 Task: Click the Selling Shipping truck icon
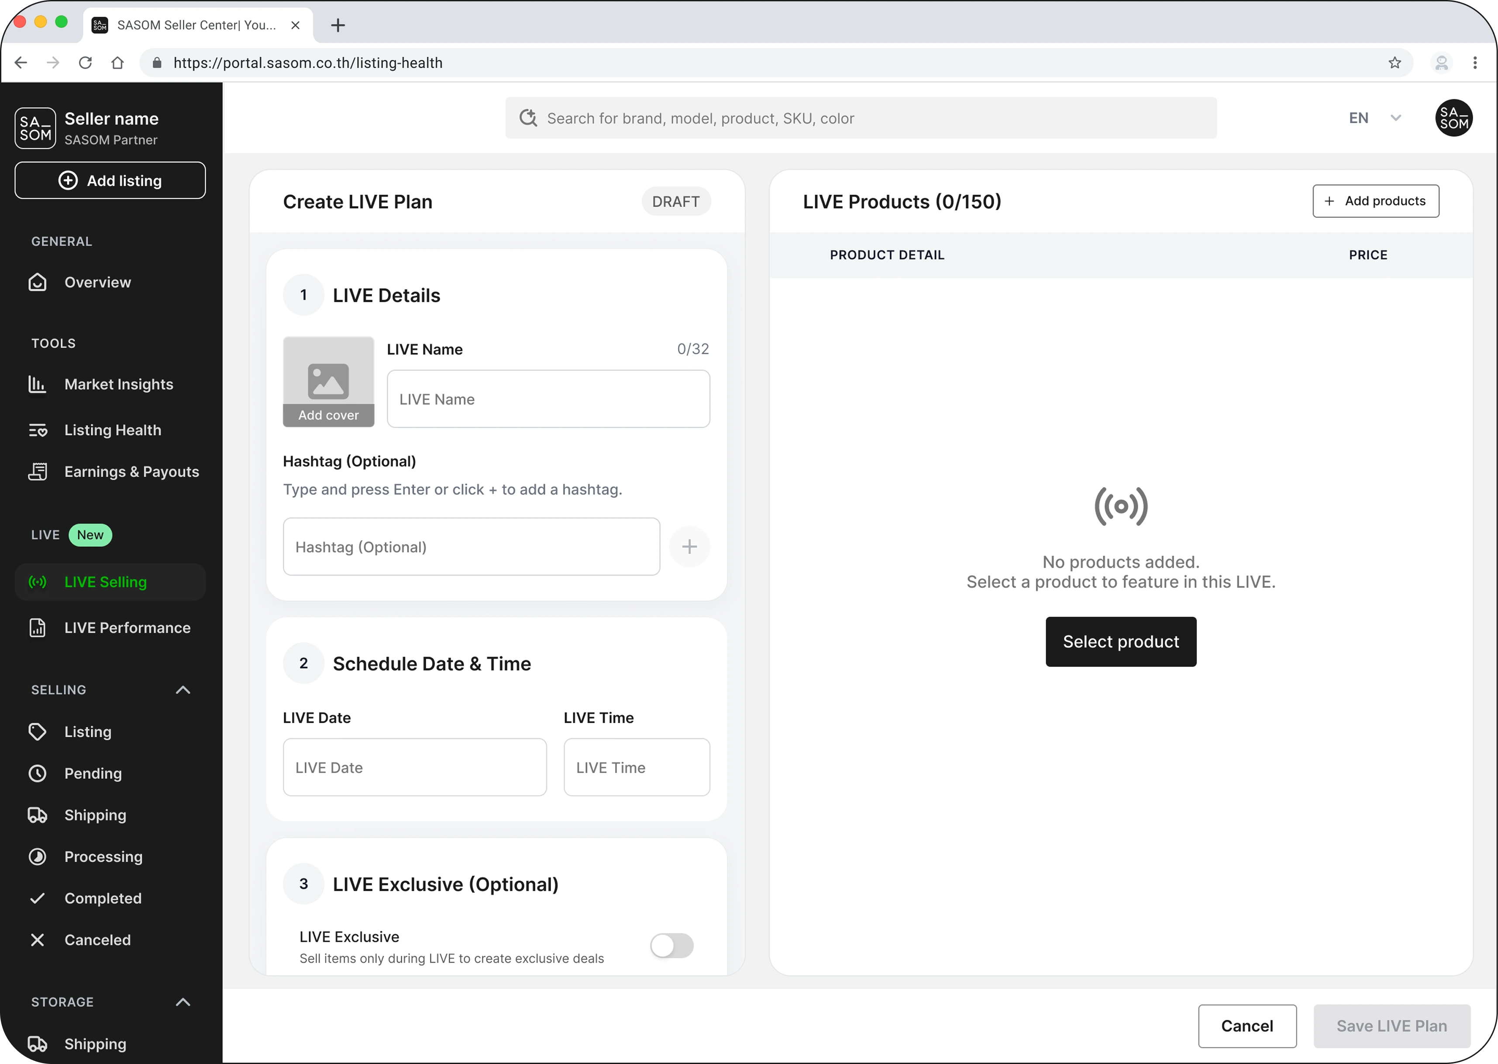click(x=37, y=815)
